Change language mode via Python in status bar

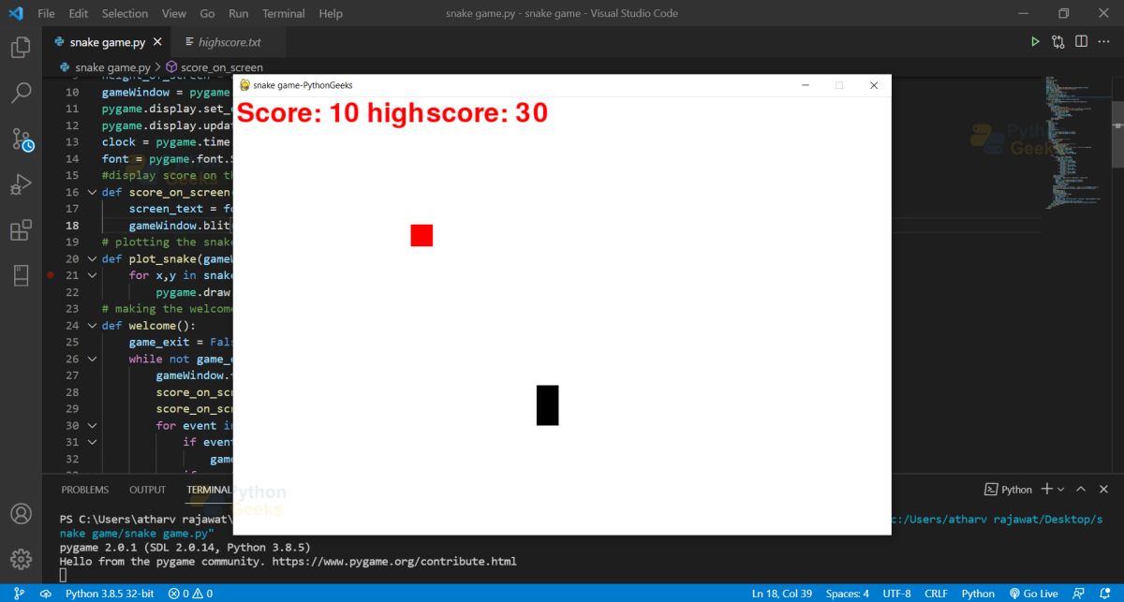point(978,594)
